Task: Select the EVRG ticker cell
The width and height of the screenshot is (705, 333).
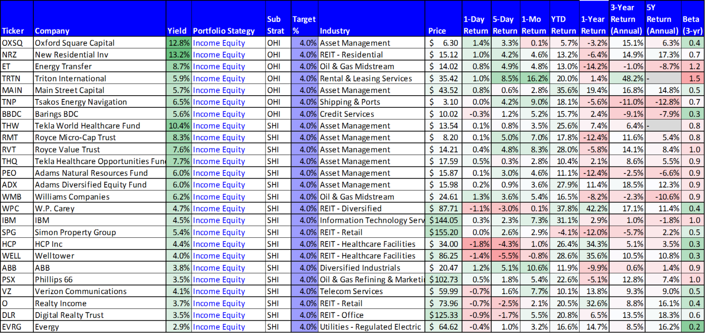Action: click(x=17, y=327)
